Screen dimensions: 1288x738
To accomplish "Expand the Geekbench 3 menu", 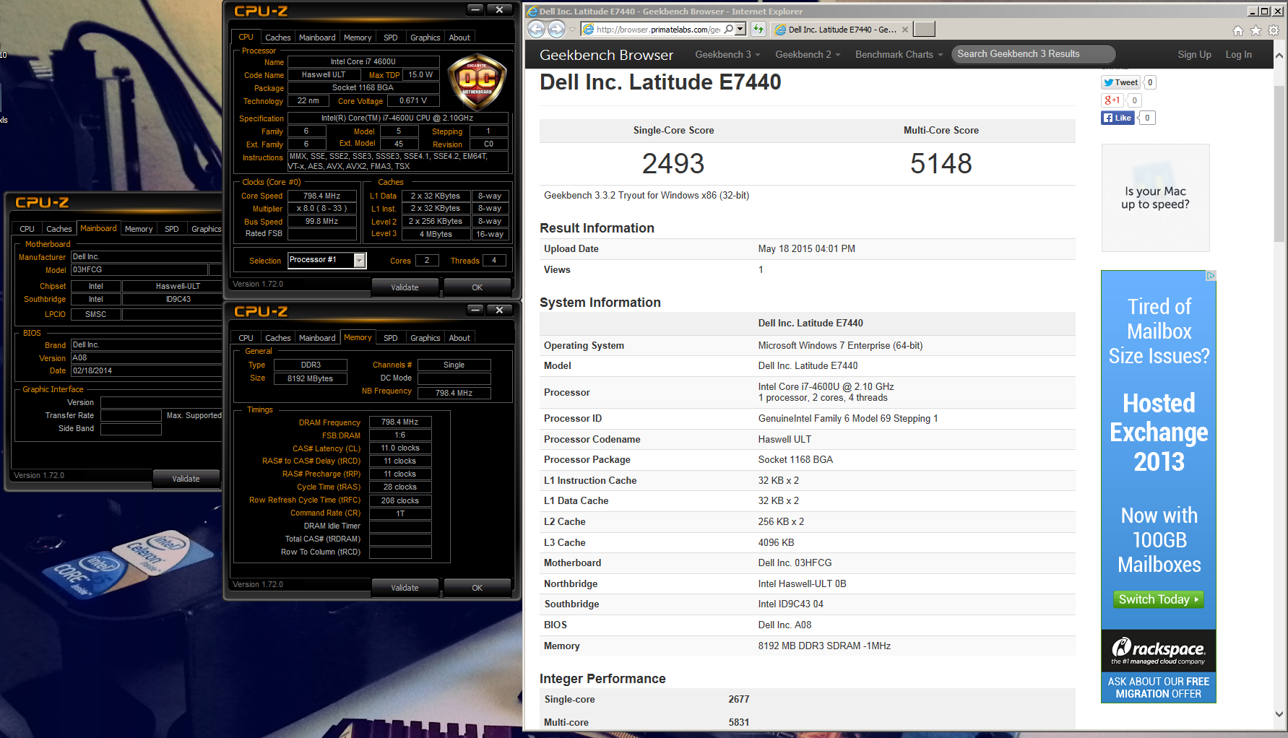I will pos(728,54).
